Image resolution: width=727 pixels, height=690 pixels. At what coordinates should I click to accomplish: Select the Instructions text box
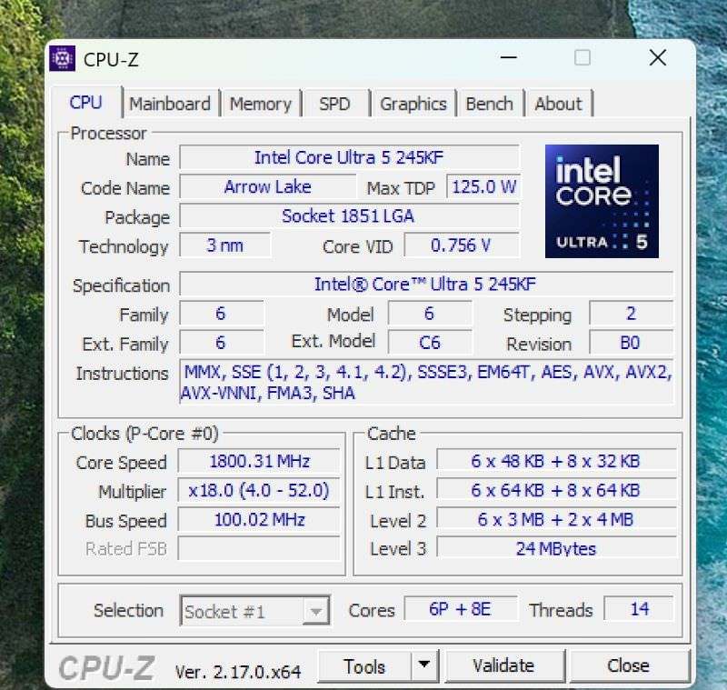coord(425,383)
